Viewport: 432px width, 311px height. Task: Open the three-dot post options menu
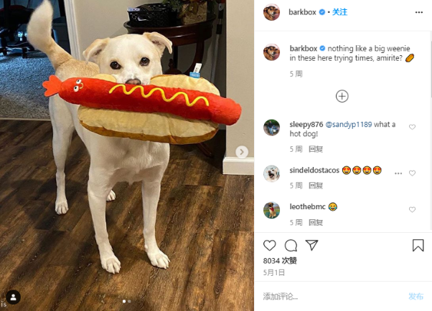[419, 12]
